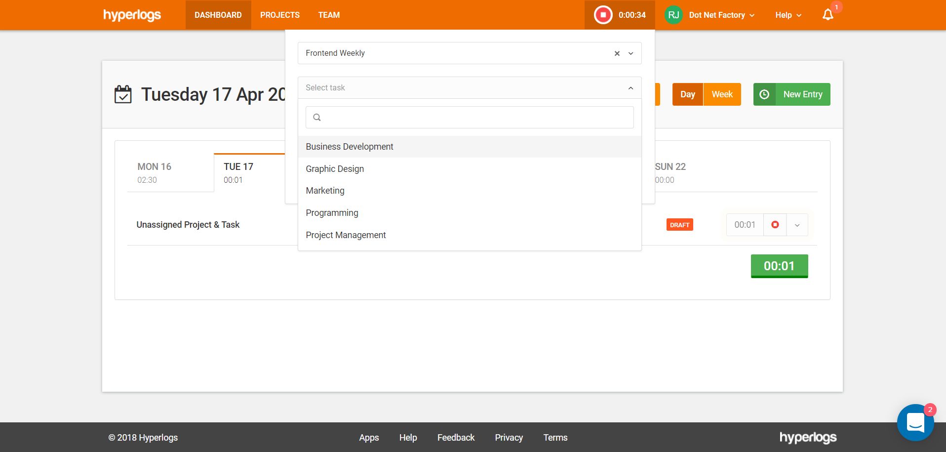The width and height of the screenshot is (946, 452).
Task: Open the Intercom chat bubble
Action: click(x=916, y=422)
